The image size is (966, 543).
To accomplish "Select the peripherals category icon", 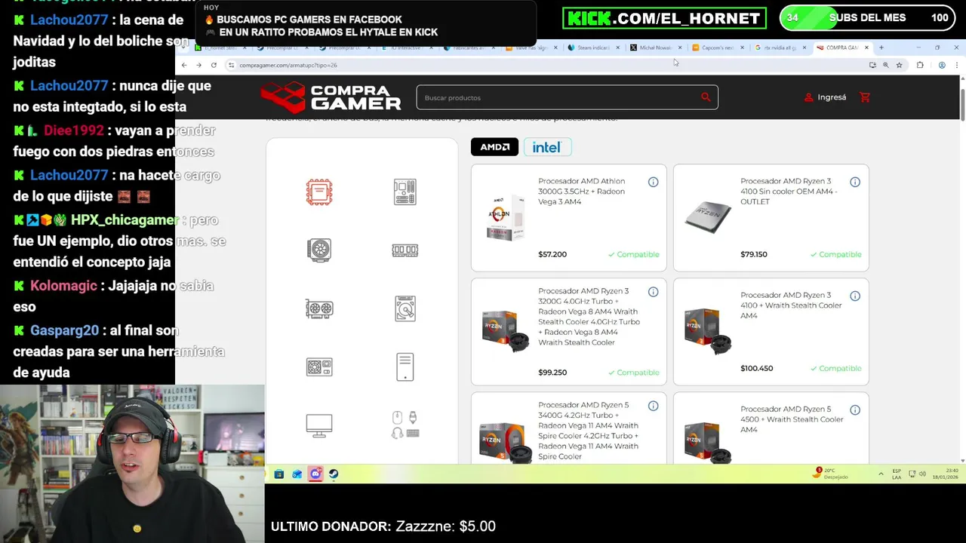I will coord(405,425).
